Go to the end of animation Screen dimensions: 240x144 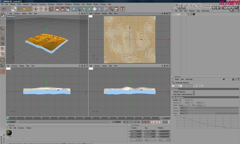[x=138, y=122]
